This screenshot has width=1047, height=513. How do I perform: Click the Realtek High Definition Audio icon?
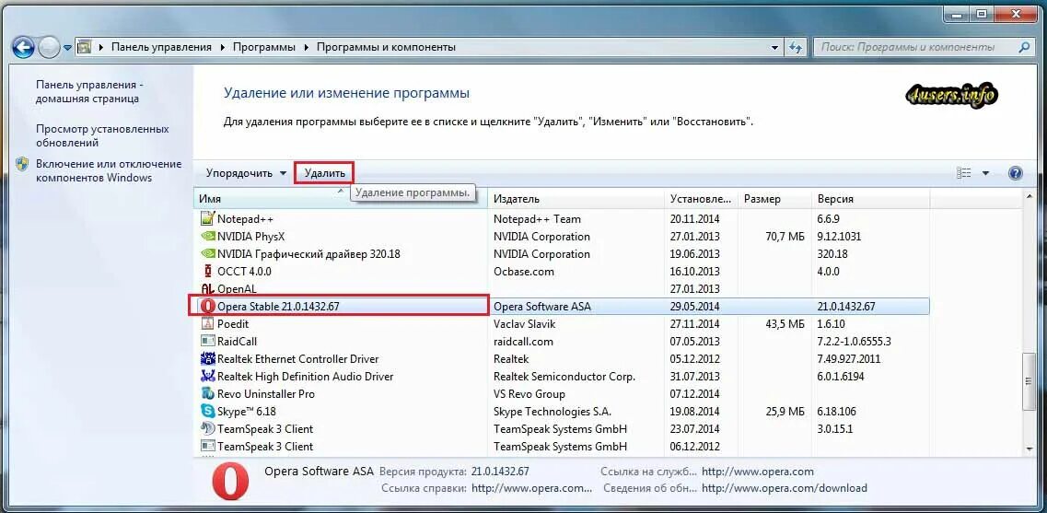tap(207, 377)
